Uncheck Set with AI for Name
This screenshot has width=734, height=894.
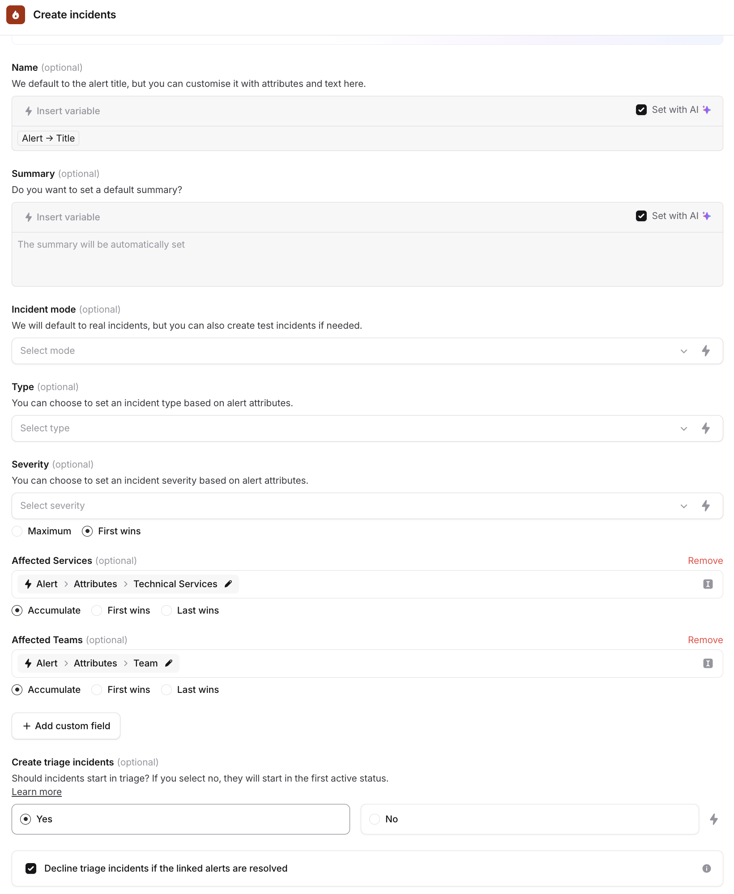(x=641, y=110)
